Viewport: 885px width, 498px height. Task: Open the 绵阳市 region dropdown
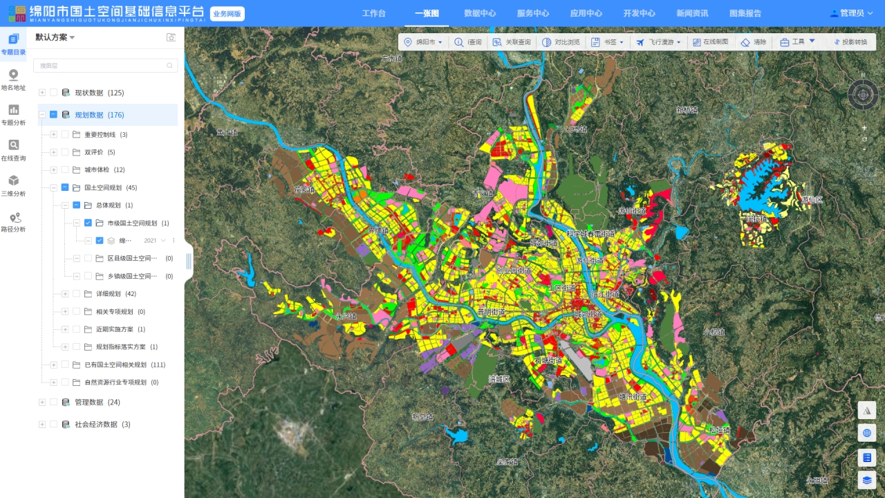tap(423, 42)
